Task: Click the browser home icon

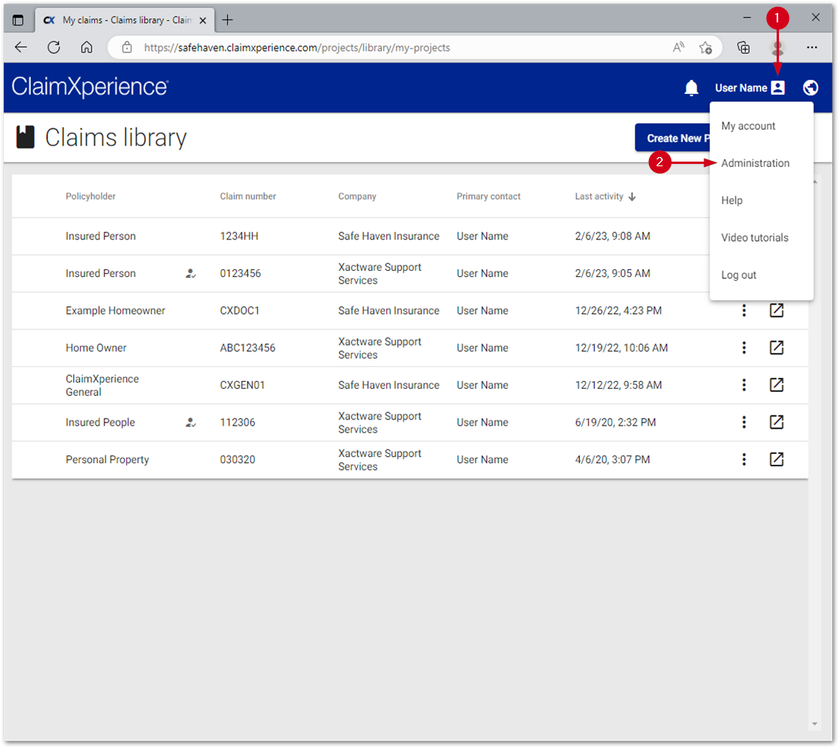Action: tap(87, 48)
